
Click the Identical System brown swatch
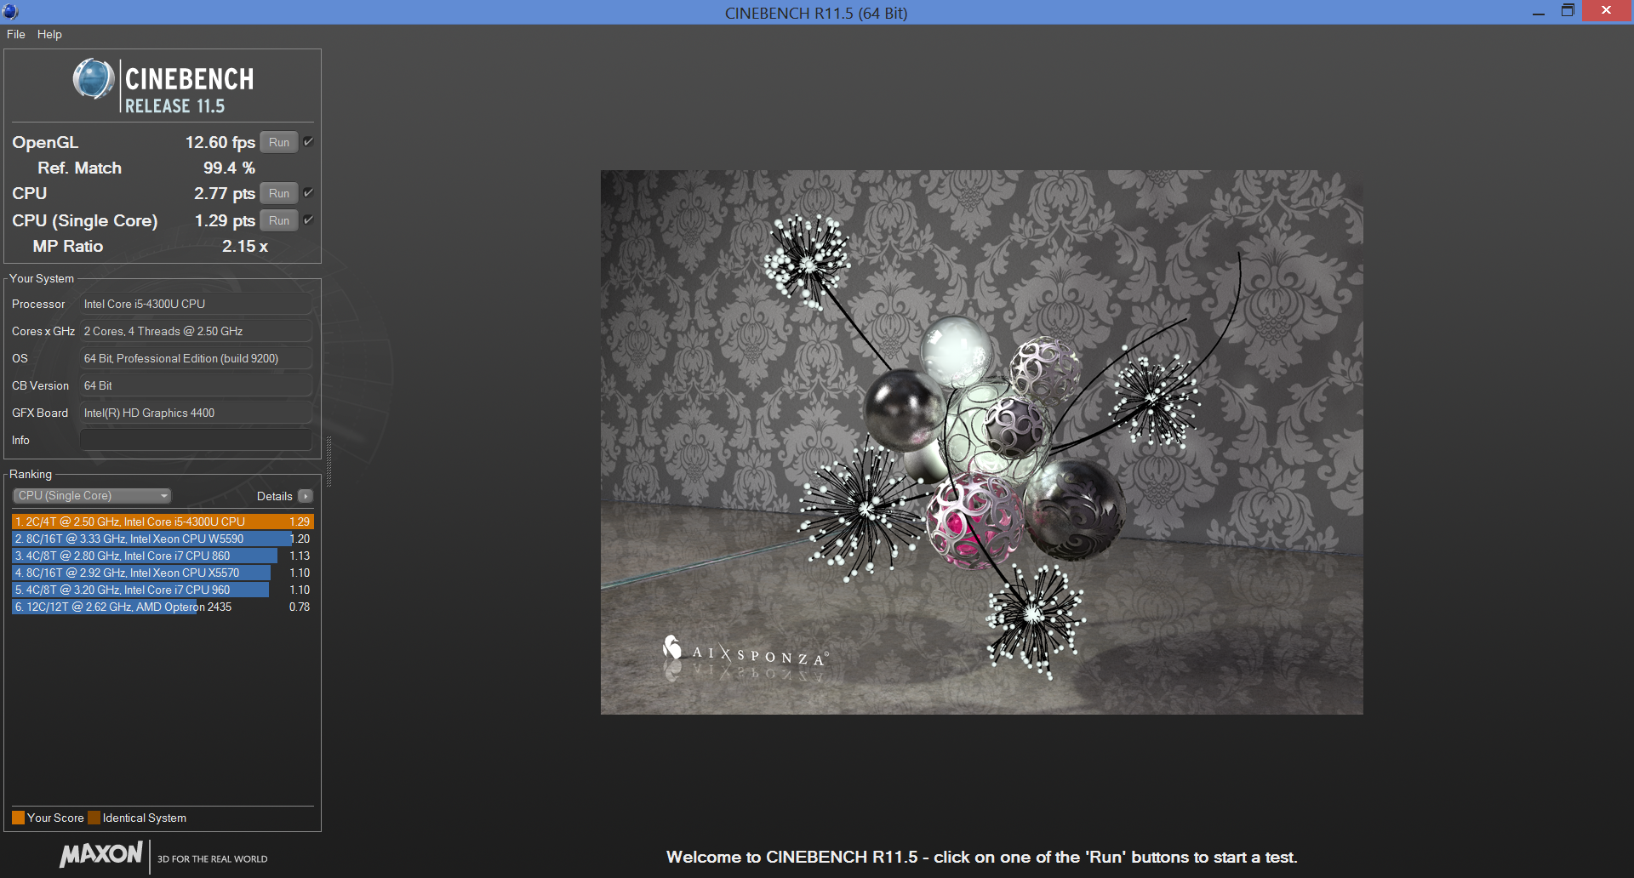pos(94,818)
